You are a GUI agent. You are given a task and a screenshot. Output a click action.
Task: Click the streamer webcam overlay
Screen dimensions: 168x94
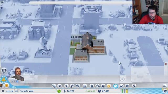[x=150, y=12]
